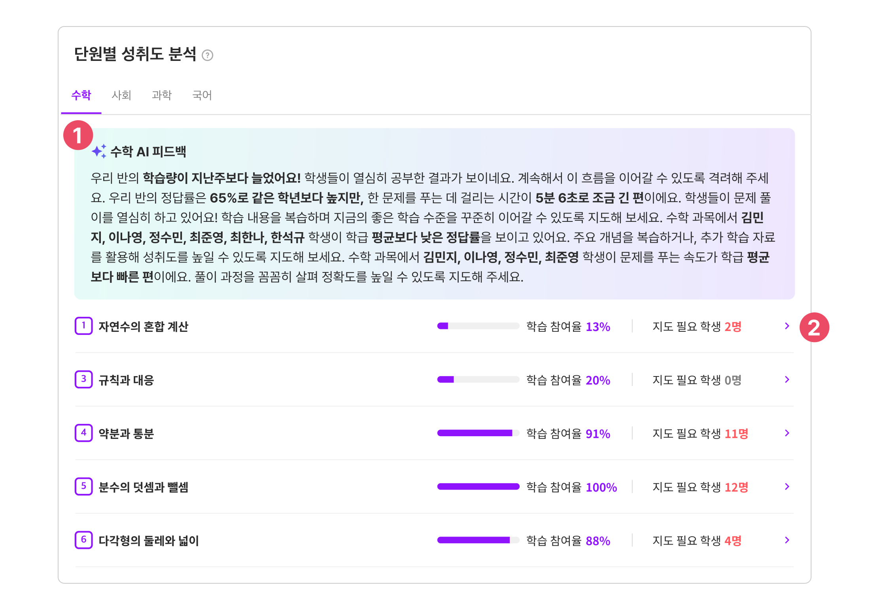Screen dimensions: 870x609
Task: Switch to the 사회 tab
Action: (121, 95)
